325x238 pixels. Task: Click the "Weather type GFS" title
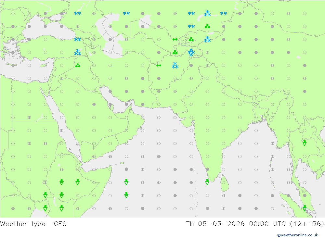pos(34,224)
